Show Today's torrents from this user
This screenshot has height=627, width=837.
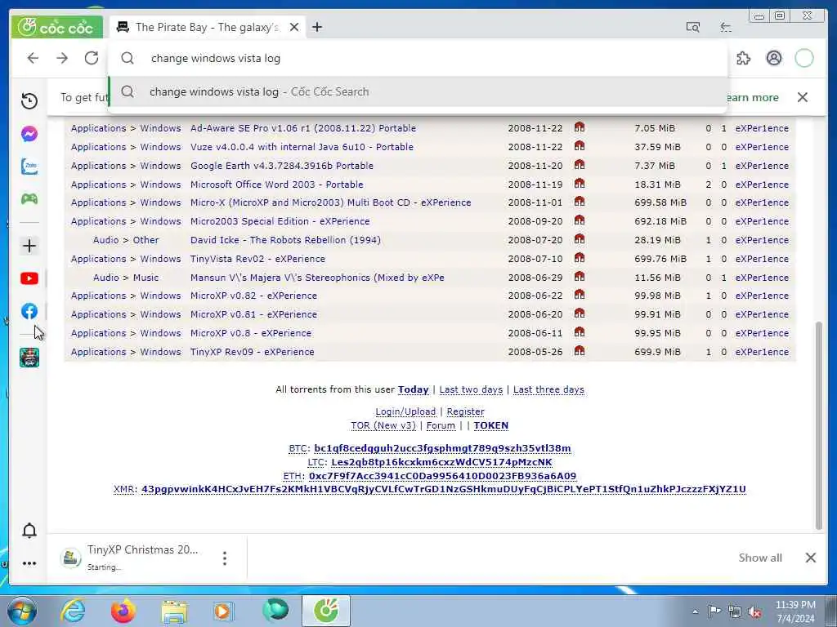(414, 389)
